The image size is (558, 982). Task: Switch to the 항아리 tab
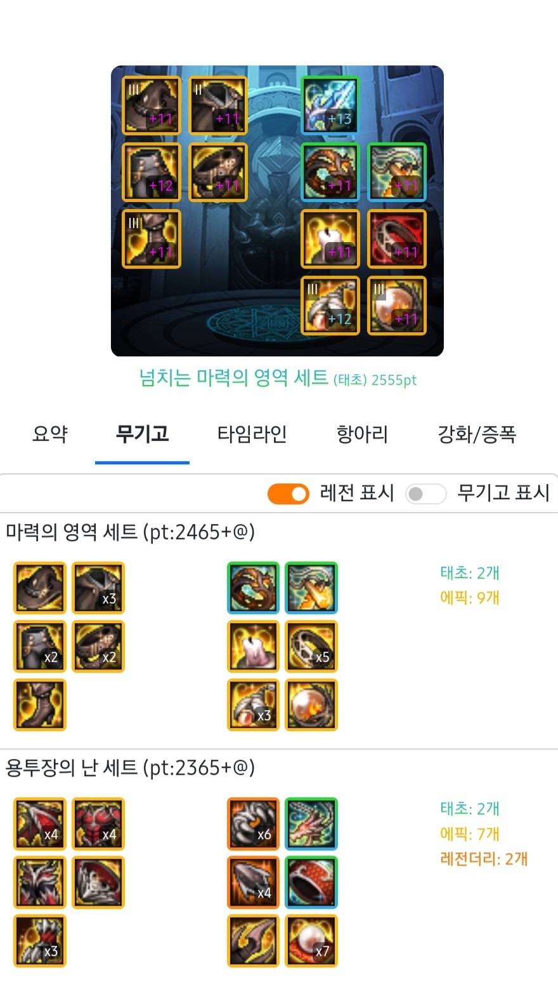pos(362,434)
